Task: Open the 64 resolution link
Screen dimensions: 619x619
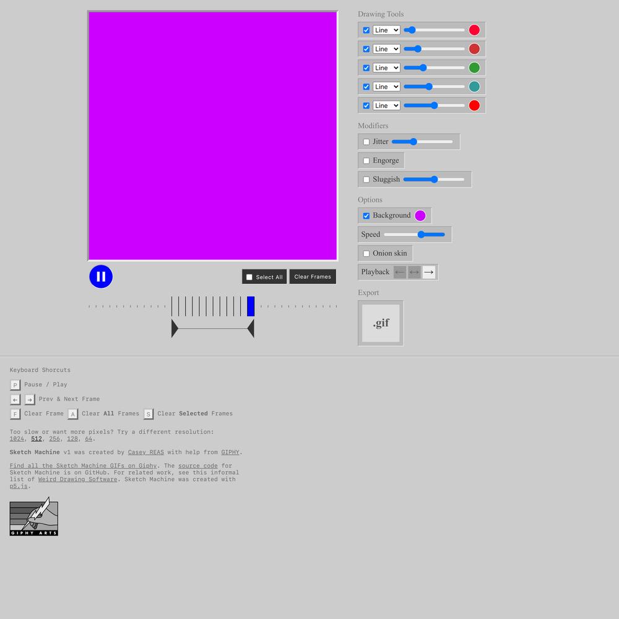Action: click(x=89, y=439)
